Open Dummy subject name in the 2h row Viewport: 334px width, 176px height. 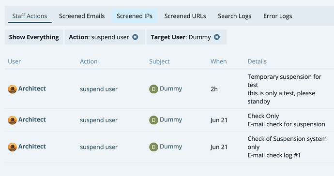click(x=171, y=88)
